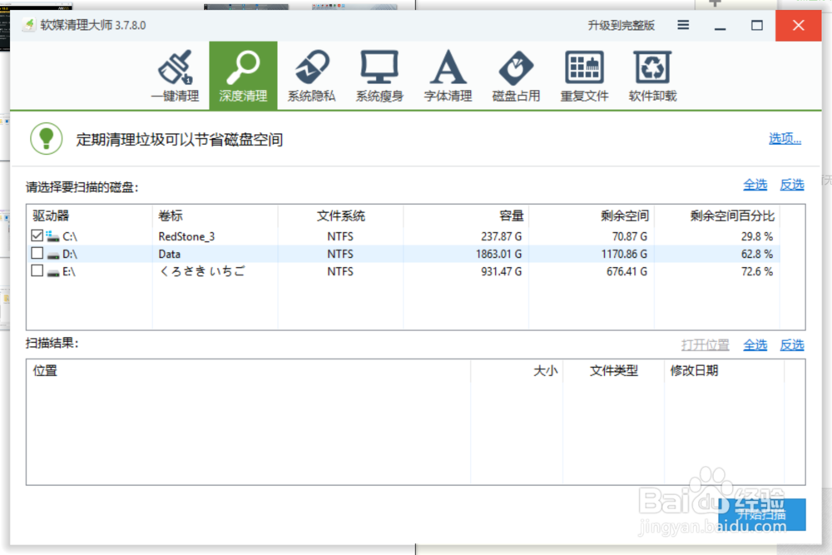The image size is (832, 555).
Task: Open the 软件卸载 (Software Uninstall) tool
Action: click(652, 75)
